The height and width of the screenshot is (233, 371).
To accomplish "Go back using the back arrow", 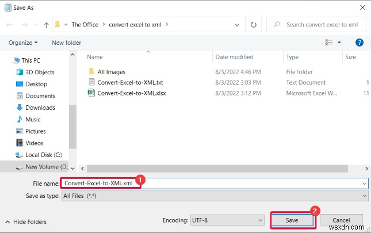I will coord(9,25).
